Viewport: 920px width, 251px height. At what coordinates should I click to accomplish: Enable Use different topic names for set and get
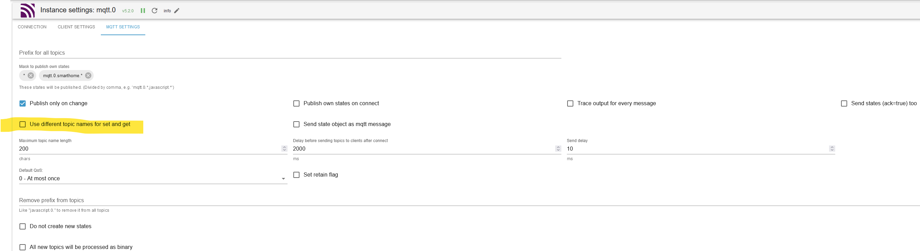(23, 124)
